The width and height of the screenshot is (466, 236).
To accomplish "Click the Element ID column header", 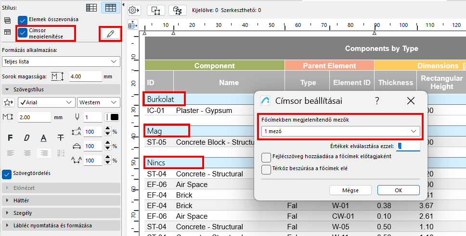I will pyautogui.click(x=352, y=83).
